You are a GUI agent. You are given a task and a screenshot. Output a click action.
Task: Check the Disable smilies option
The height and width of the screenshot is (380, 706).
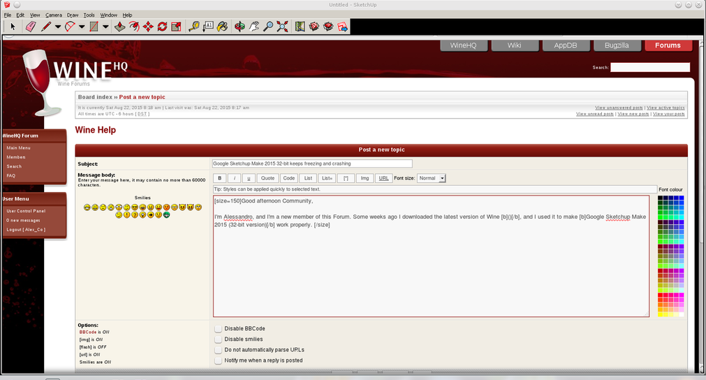[x=218, y=339]
